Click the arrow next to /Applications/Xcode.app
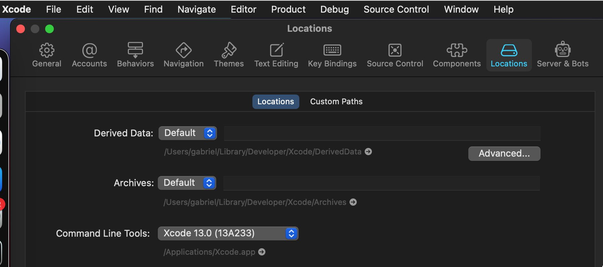This screenshot has width=603, height=267. click(262, 252)
